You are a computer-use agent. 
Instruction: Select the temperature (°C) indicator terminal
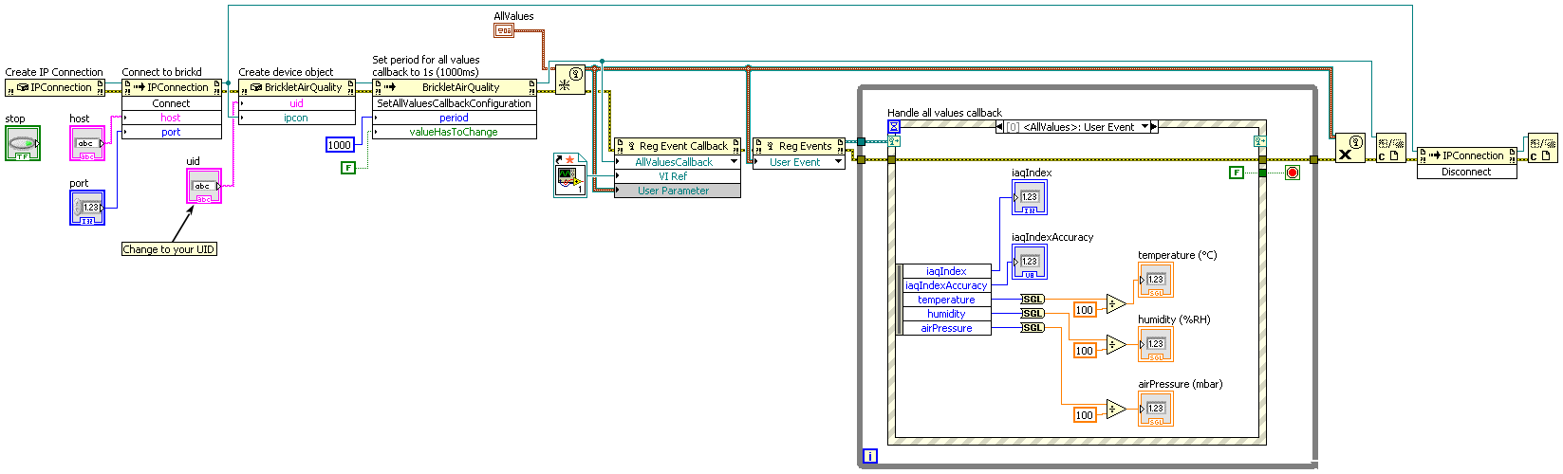1156,280
